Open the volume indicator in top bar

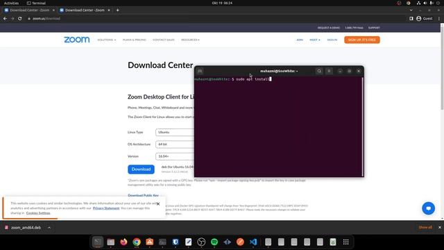click(x=425, y=3)
